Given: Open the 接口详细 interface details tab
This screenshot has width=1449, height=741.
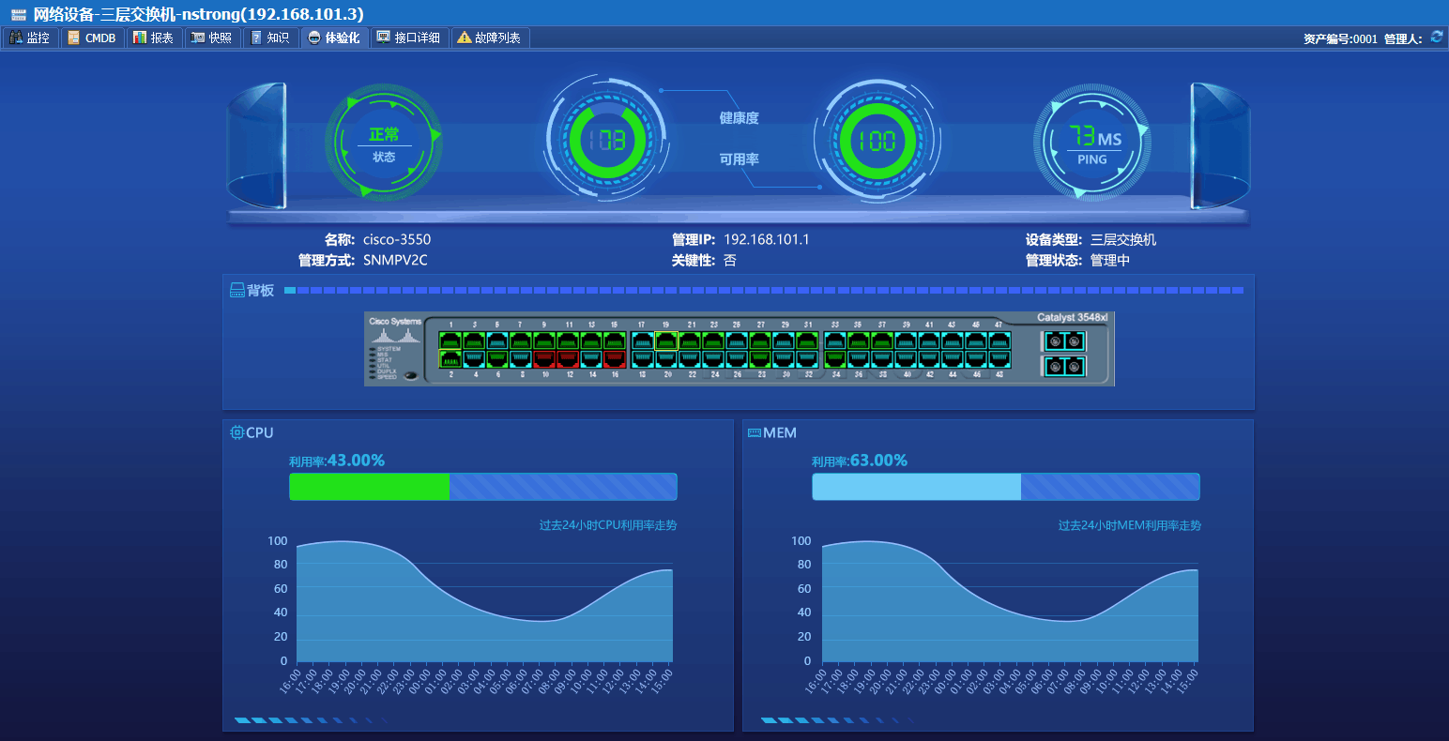Looking at the screenshot, I should click(408, 38).
